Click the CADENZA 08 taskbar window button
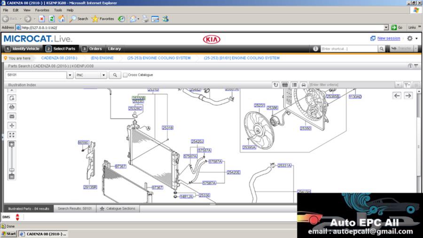The width and height of the screenshot is (423, 238). point(43,234)
